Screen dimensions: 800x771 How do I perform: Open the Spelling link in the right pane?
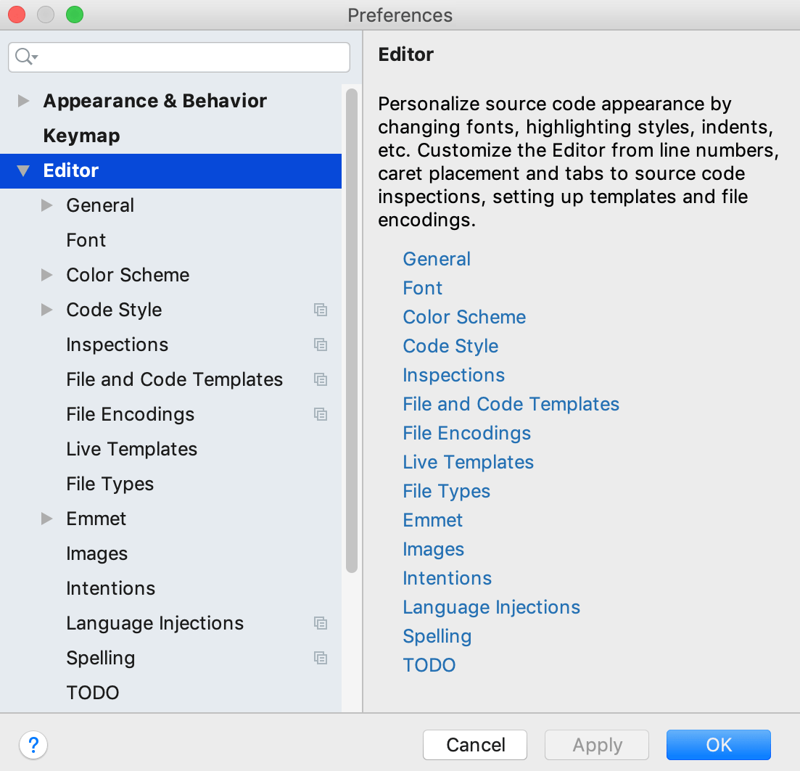point(437,636)
